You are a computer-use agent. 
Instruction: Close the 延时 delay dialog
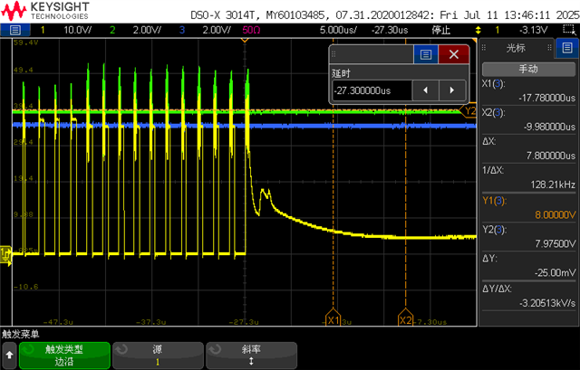pyautogui.click(x=454, y=54)
